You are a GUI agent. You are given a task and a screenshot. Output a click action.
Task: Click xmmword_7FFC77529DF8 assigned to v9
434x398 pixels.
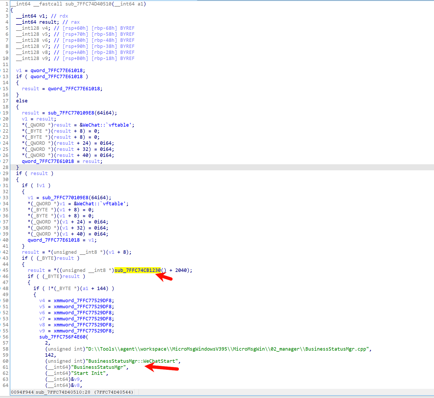[84, 331]
